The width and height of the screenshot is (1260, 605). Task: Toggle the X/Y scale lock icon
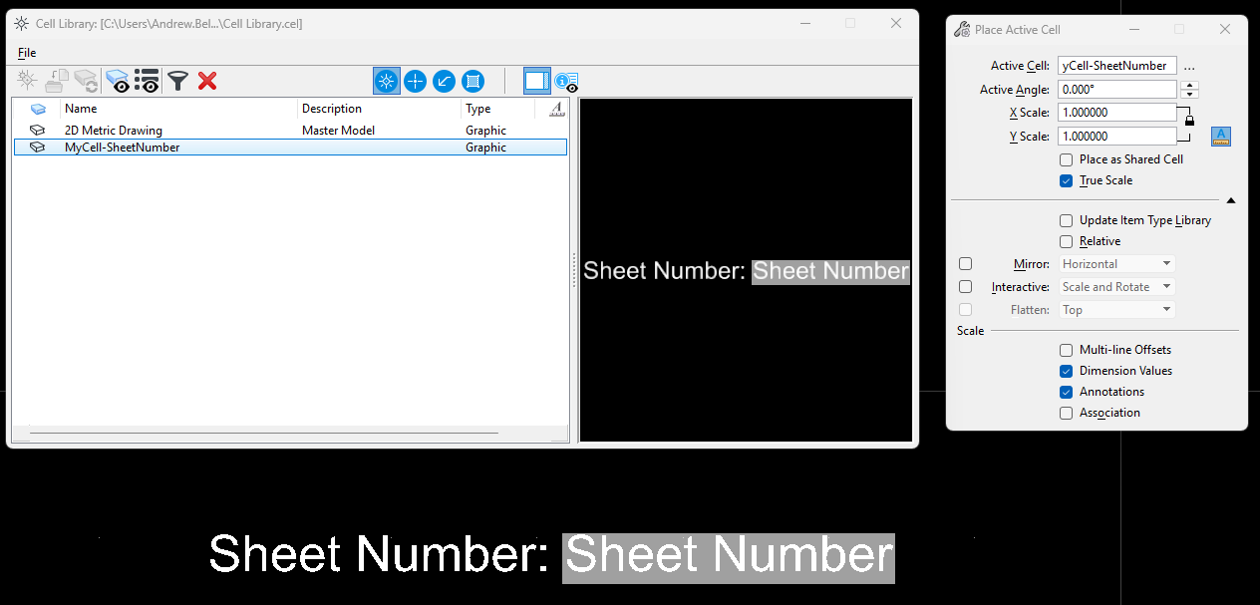pos(1188,121)
